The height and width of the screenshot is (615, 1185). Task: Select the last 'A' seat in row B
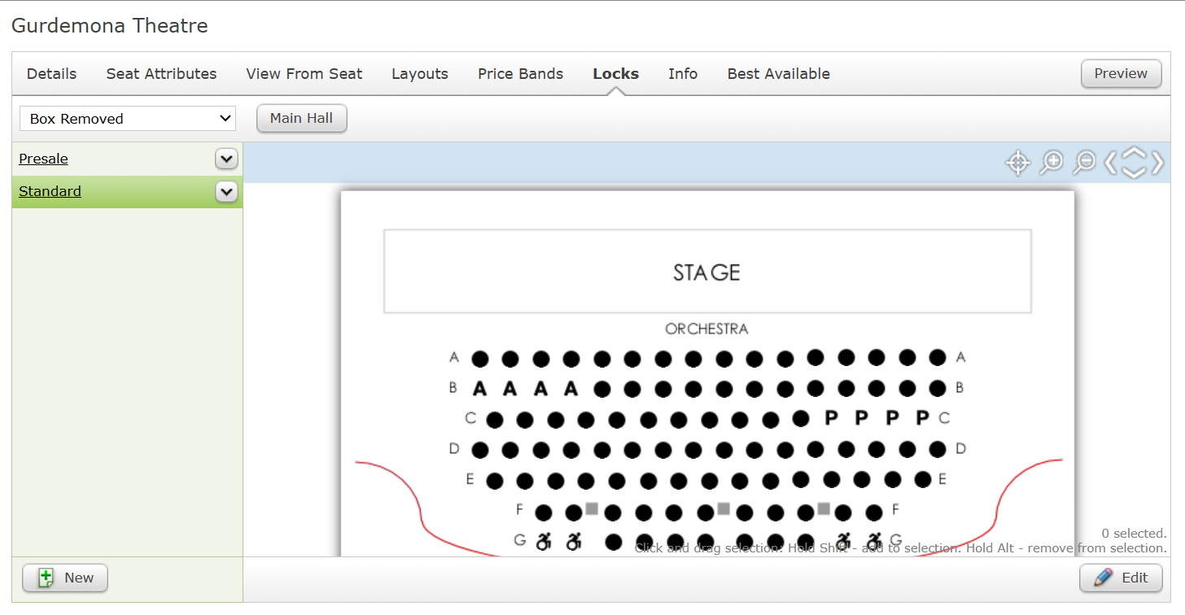coord(571,389)
